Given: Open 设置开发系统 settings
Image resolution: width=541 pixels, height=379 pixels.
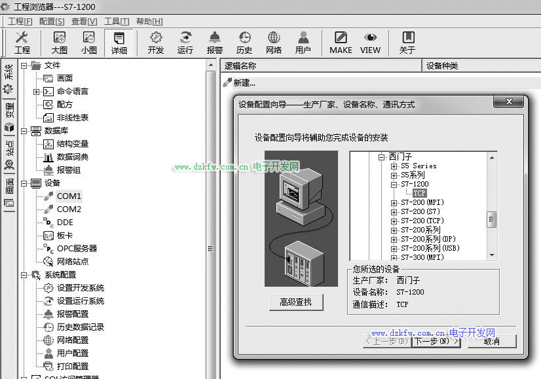Looking at the screenshot, I should tap(81, 288).
